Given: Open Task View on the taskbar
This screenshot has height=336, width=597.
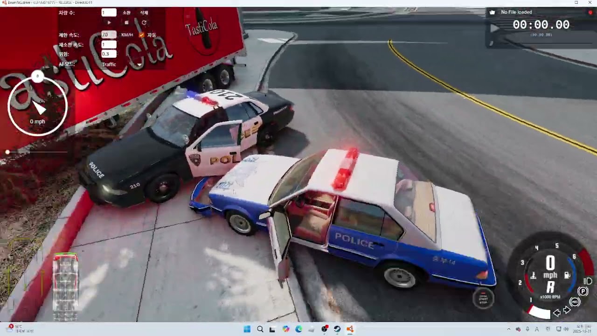Looking at the screenshot, I should coord(272,329).
